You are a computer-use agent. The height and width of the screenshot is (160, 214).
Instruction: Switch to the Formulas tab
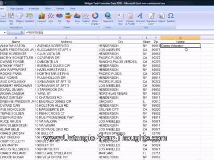[34, 9]
